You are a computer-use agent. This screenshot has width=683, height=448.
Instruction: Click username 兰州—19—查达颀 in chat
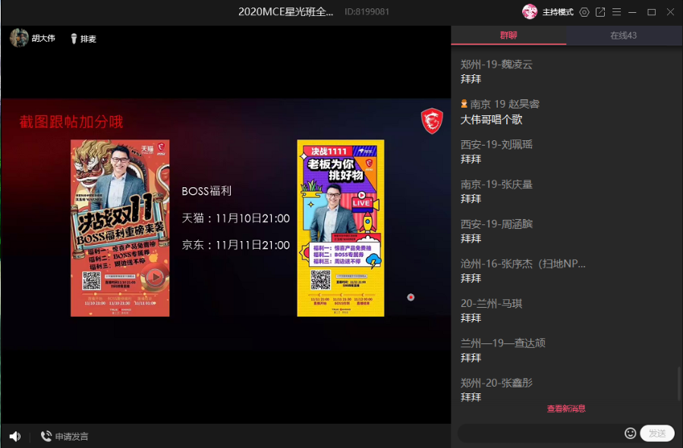pyautogui.click(x=503, y=343)
